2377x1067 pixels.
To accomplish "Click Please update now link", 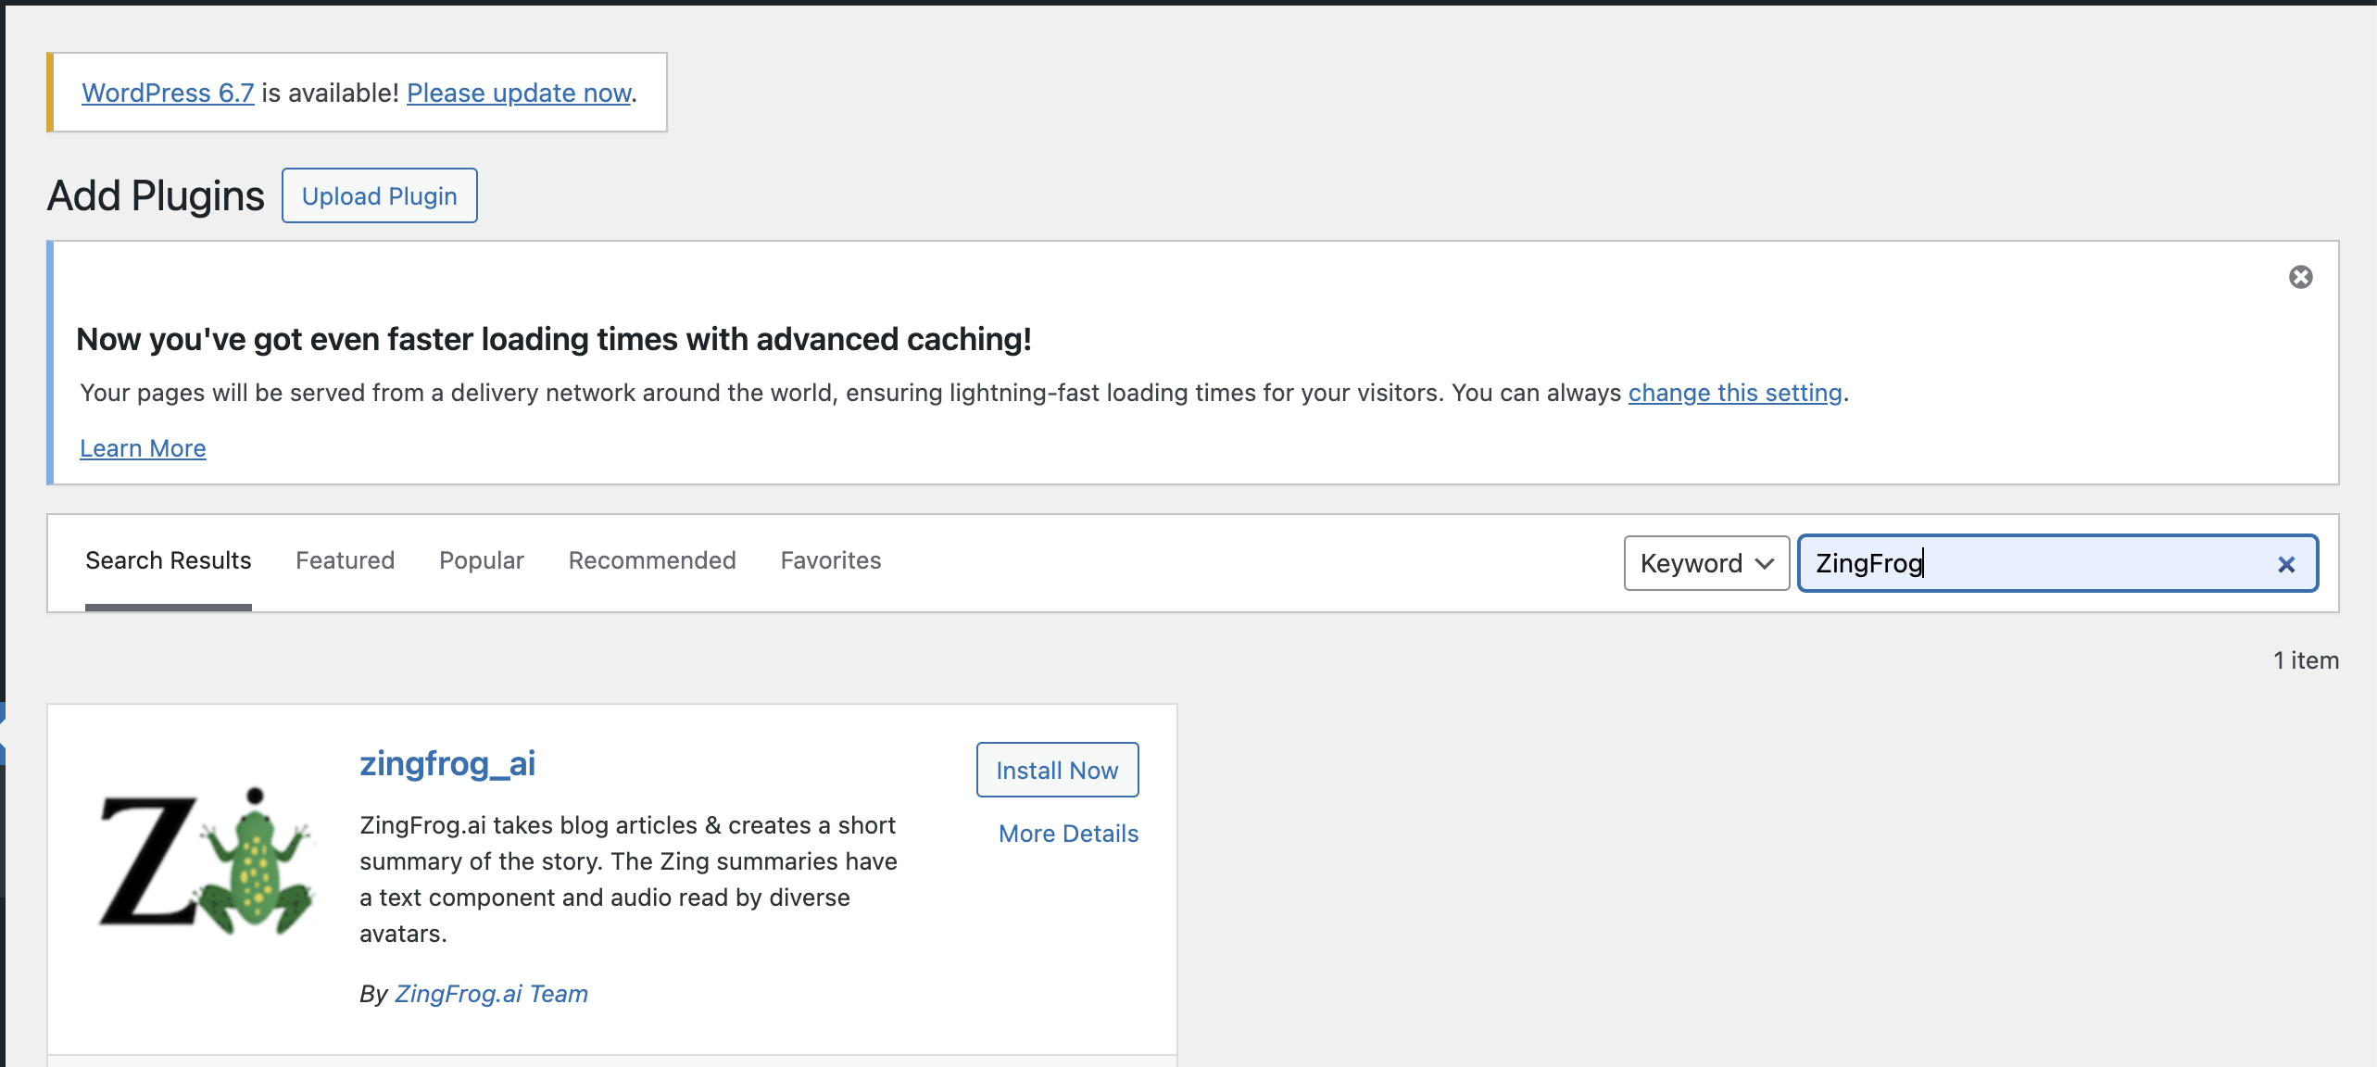I will coord(519,93).
